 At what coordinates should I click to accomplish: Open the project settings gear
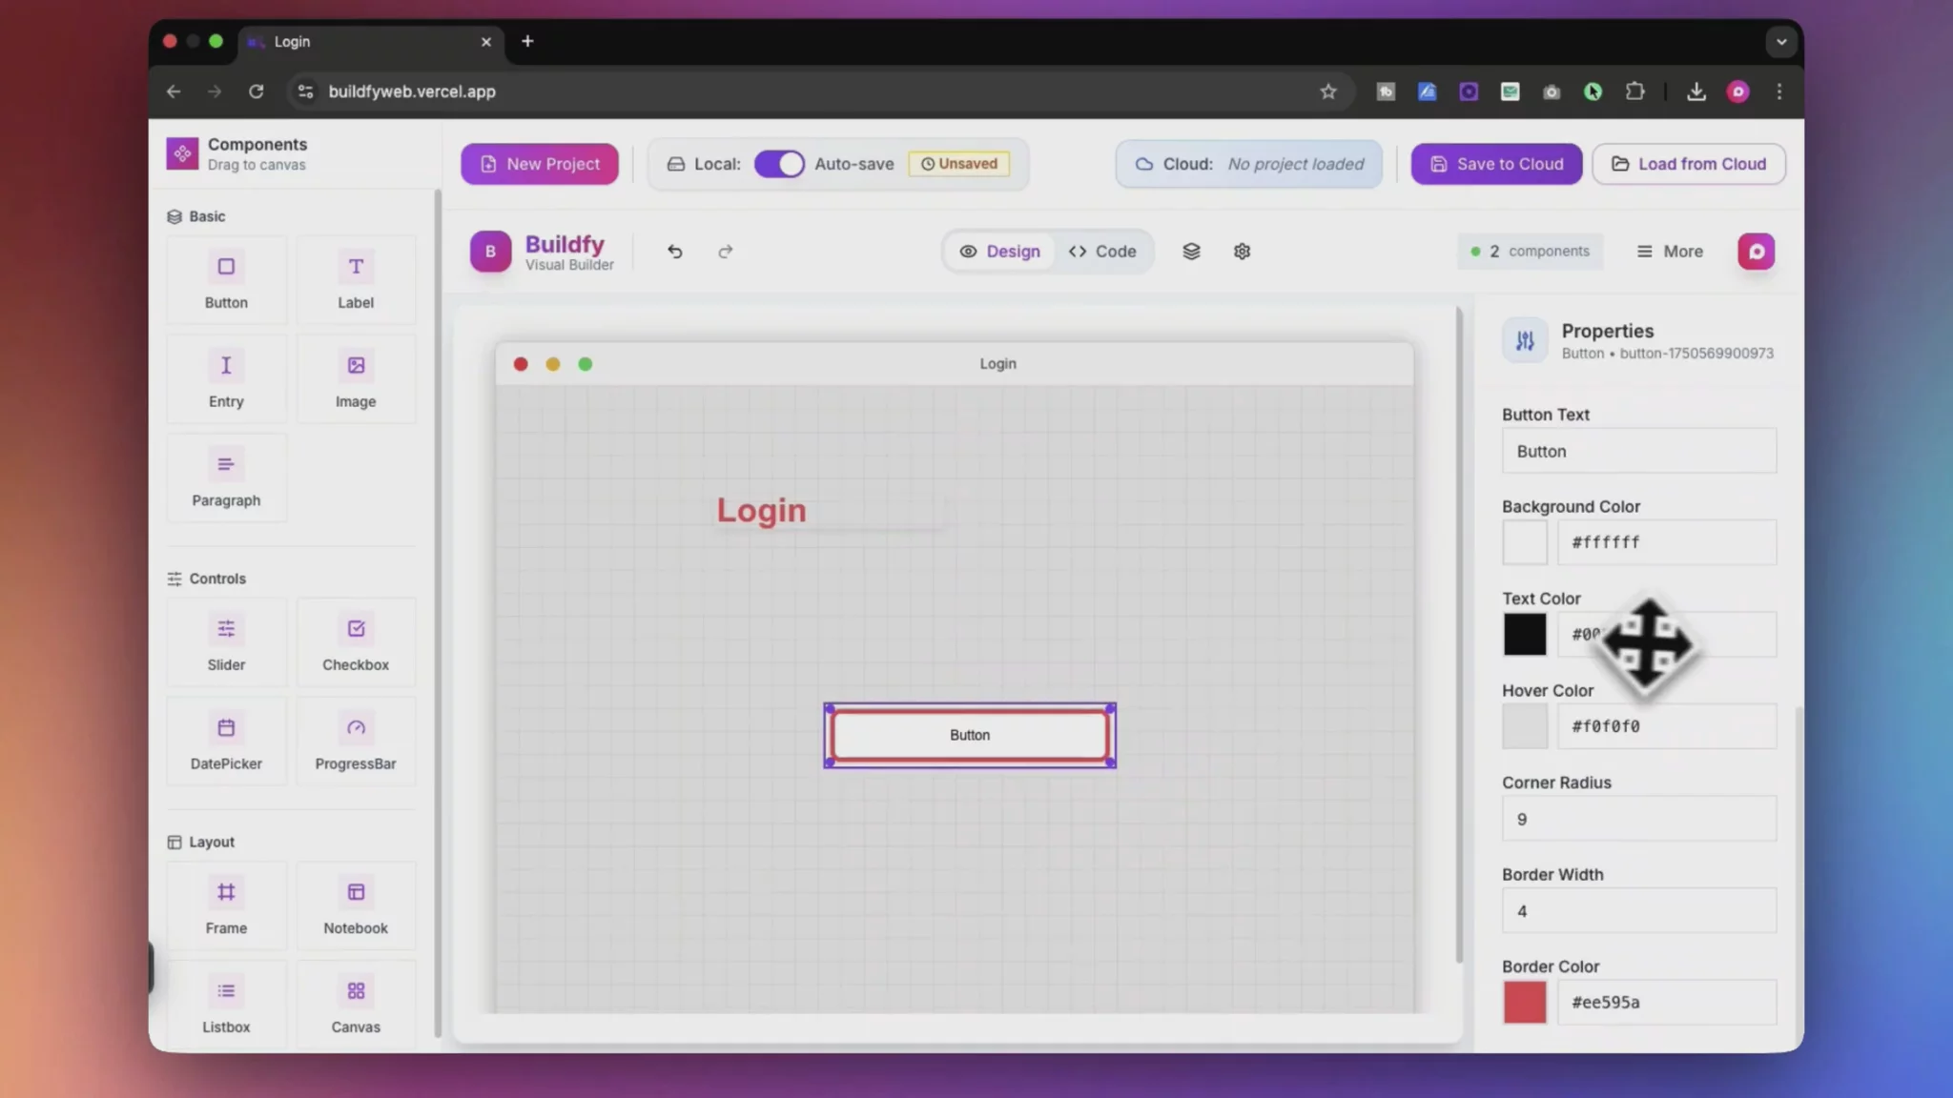coord(1241,251)
